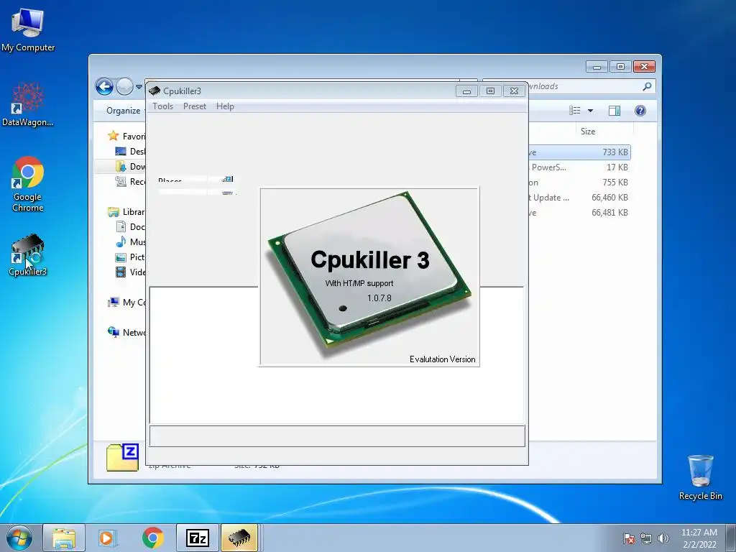736x552 pixels.
Task: Open the Preset menu in Cpukiller3
Action: (195, 106)
